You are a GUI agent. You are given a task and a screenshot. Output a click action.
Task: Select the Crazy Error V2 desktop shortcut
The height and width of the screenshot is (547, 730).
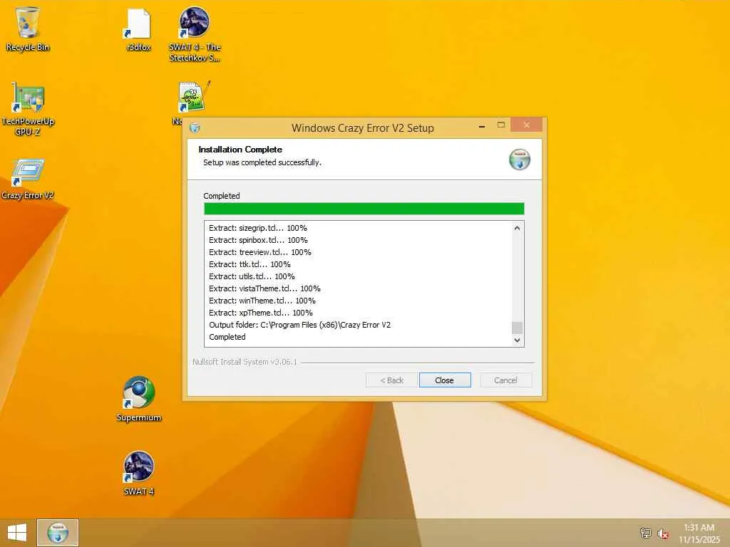[28, 179]
